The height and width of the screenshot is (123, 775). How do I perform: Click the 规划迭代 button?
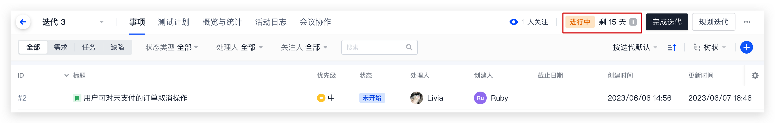tap(713, 22)
